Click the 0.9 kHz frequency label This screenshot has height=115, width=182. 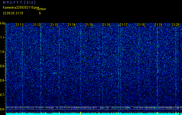pyautogui.click(x=3, y=66)
